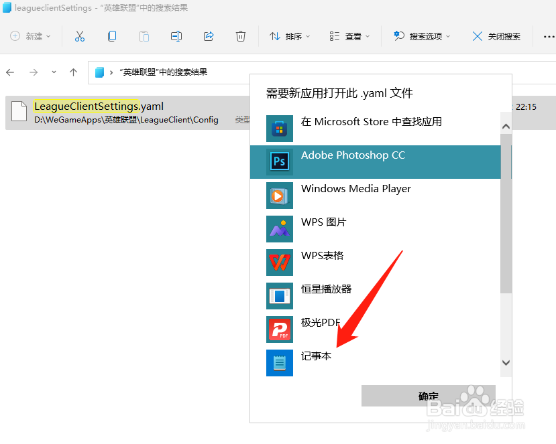
Task: Go back with the left arrow
Action: (10, 72)
